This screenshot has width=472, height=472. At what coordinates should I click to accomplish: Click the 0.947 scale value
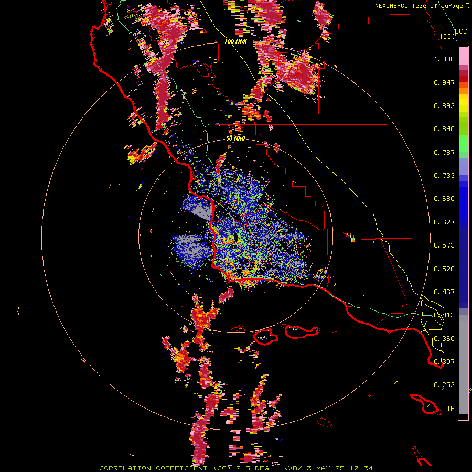[444, 82]
